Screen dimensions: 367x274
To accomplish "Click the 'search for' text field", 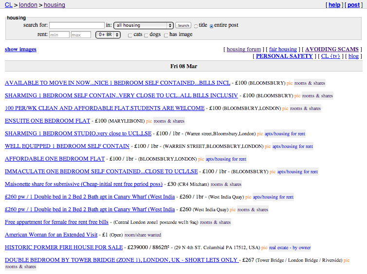I will pos(77,25).
